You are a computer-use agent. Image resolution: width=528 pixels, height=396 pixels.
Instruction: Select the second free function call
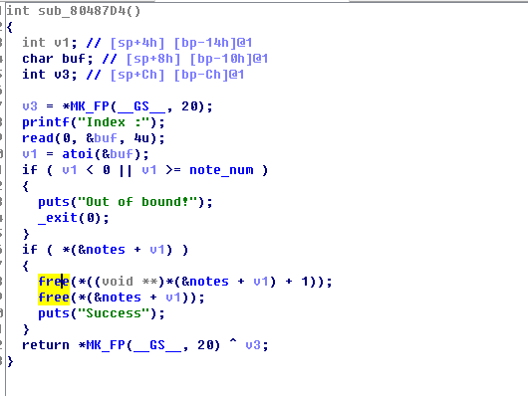pyautogui.click(x=54, y=297)
